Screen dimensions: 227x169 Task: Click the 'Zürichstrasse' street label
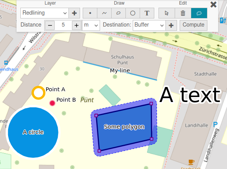pos(213,53)
